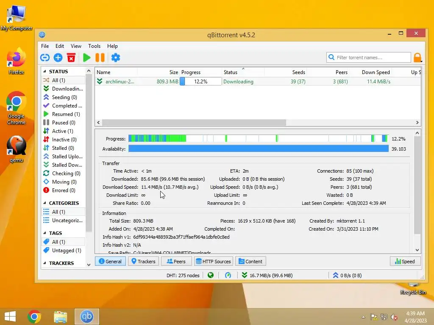The image size is (434, 325).
Task: Sort by the Down Speed column header
Action: click(x=370, y=72)
